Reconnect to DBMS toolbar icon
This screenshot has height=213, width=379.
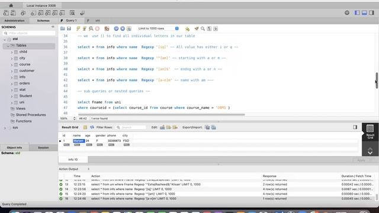[x=82, y=13]
